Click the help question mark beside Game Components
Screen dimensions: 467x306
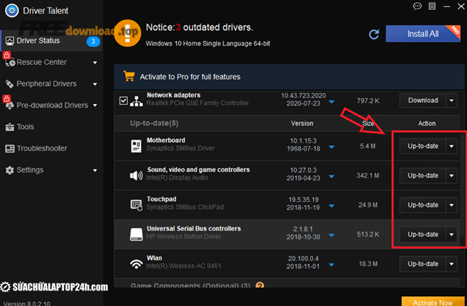point(260,285)
